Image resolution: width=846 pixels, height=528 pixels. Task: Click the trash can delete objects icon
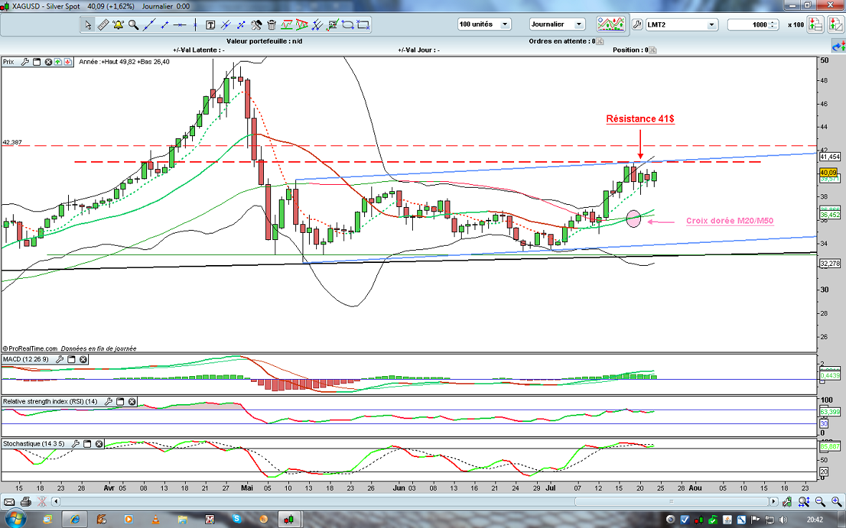point(270,25)
